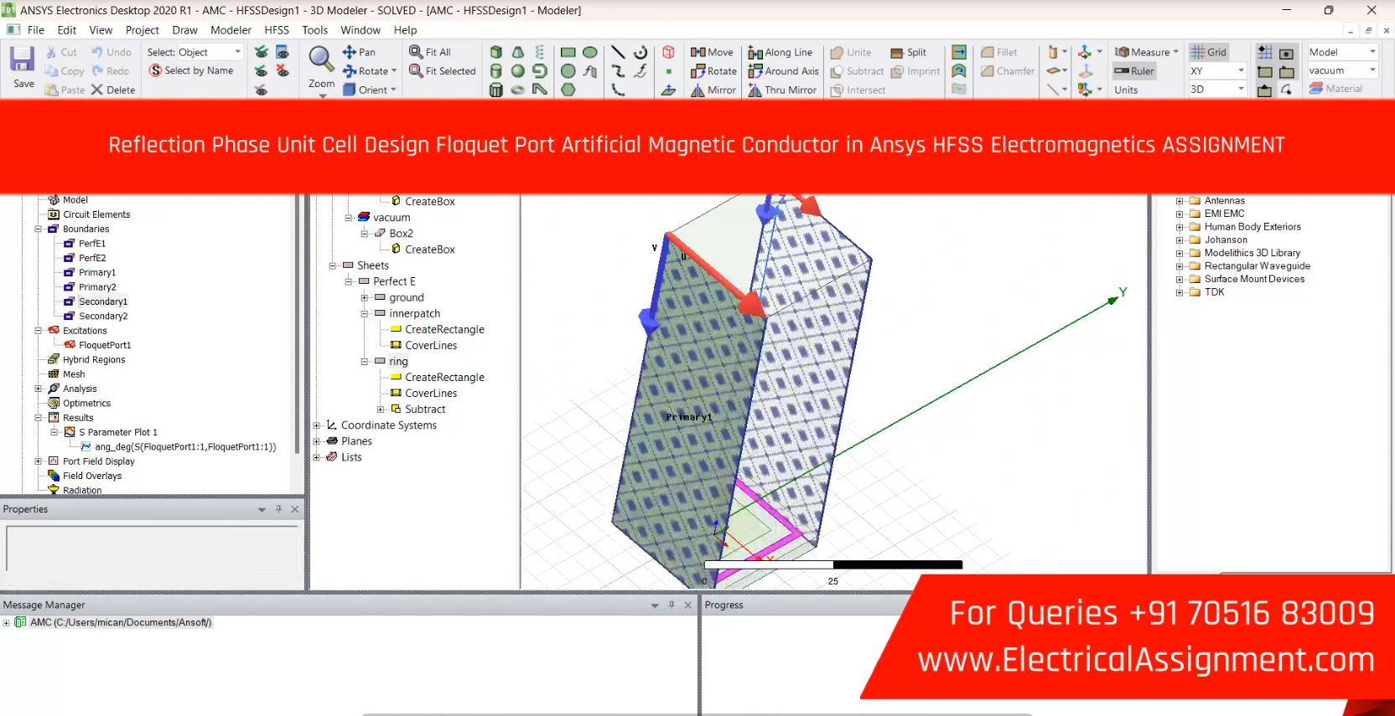Toggle the Grid display button

[1208, 52]
